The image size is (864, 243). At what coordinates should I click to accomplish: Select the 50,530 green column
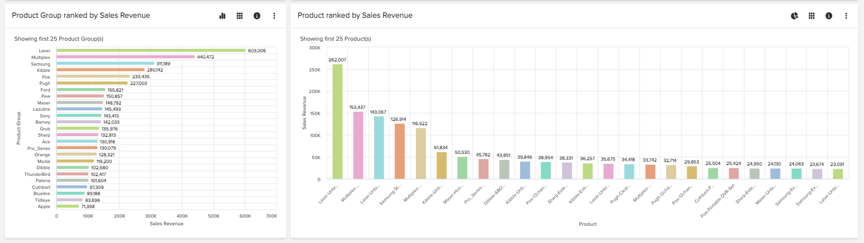click(462, 168)
